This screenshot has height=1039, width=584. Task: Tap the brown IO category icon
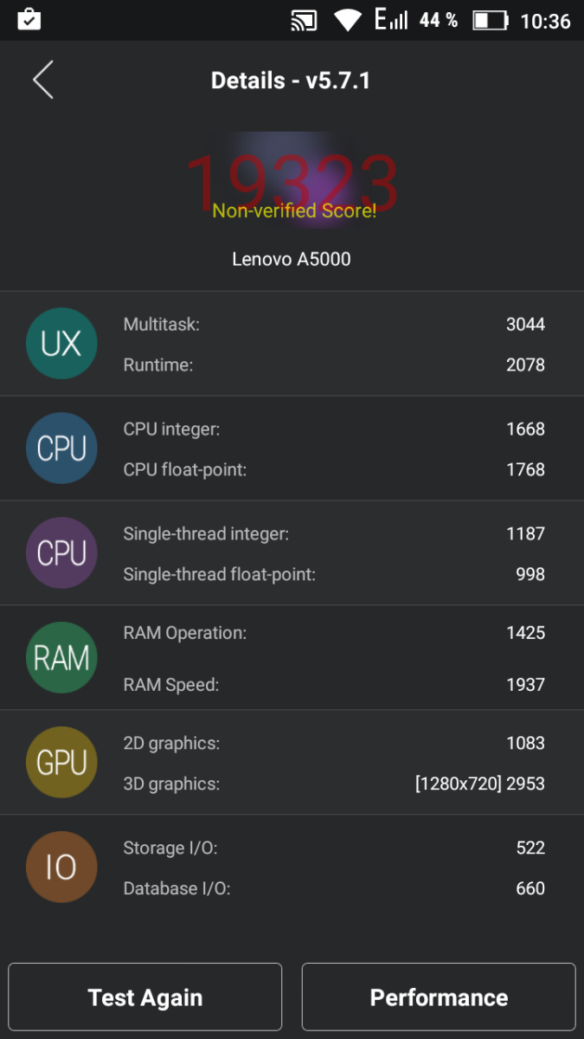(61, 868)
